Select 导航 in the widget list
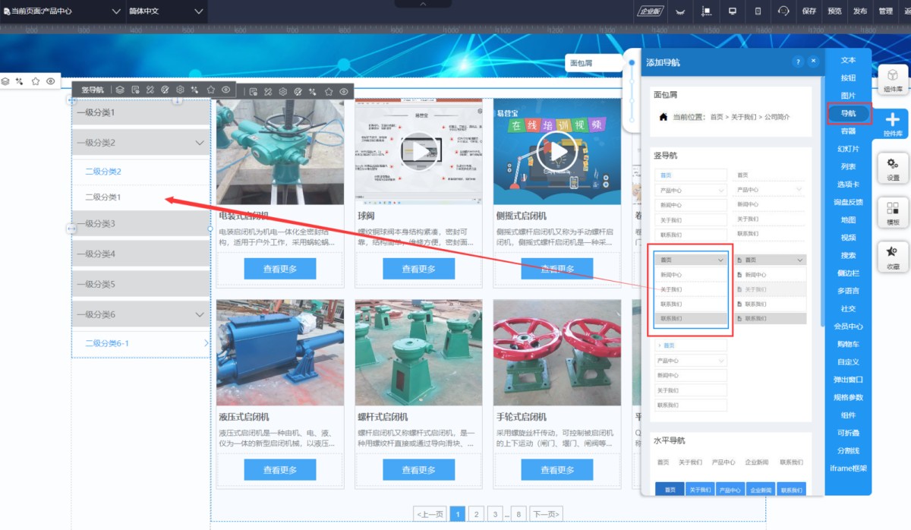This screenshot has width=911, height=530. pyautogui.click(x=848, y=113)
